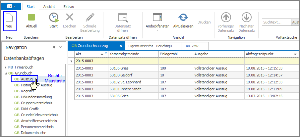The image size is (300, 137).
Task: Jump to Nächster Datensatz arrow
Action: (x=246, y=18)
